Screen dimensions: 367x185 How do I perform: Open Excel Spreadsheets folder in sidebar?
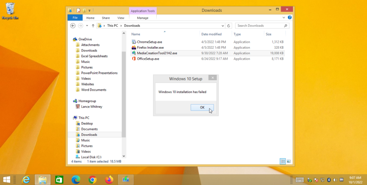(x=94, y=56)
